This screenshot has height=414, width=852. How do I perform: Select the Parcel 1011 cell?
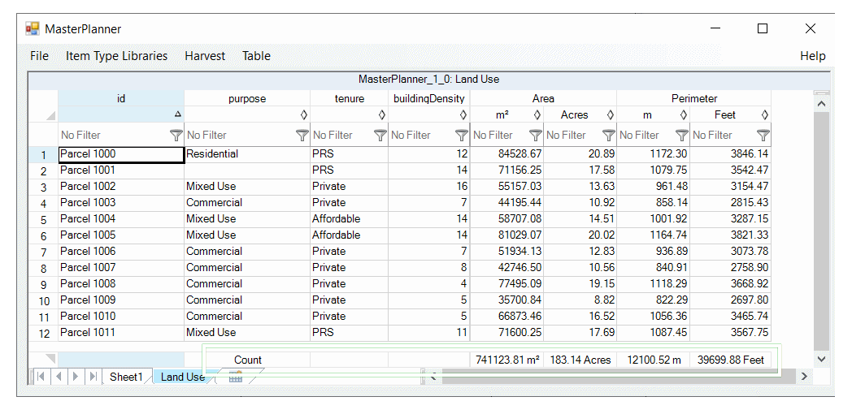[121, 333]
